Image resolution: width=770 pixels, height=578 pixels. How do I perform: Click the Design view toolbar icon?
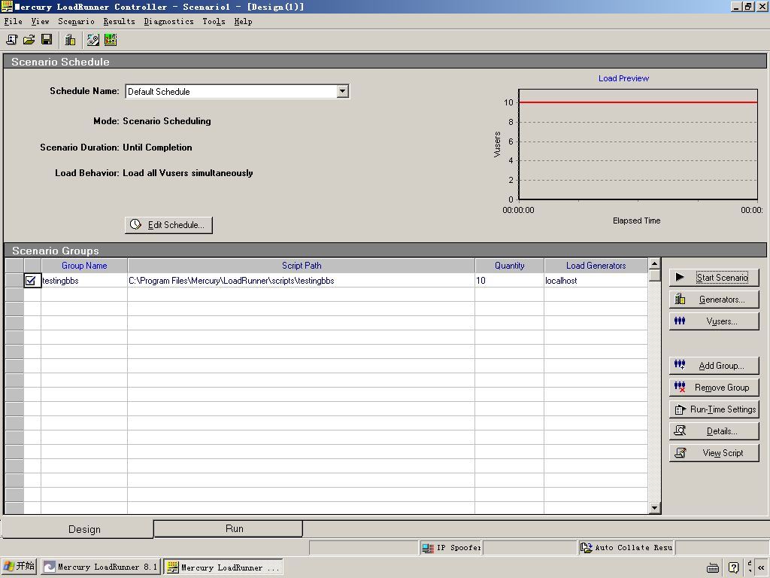point(92,40)
